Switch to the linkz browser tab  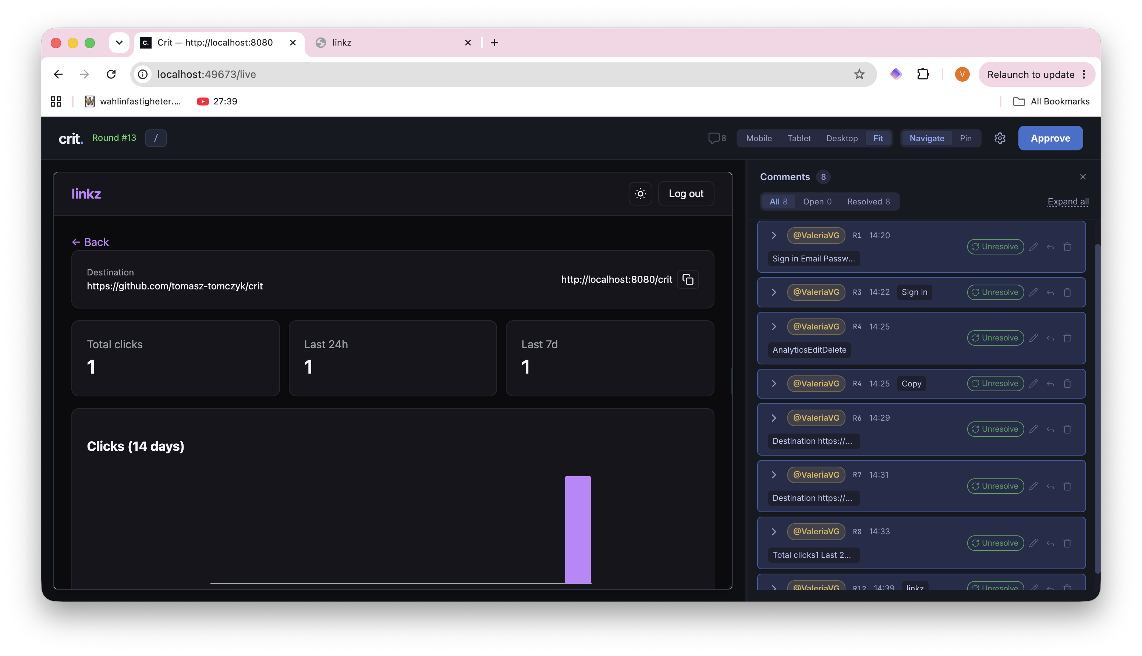click(x=394, y=42)
